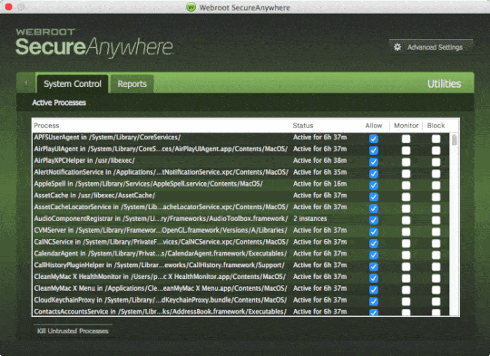Select the CalendarAgent process row
Viewport: 490px width, 356px height.
tap(240, 254)
